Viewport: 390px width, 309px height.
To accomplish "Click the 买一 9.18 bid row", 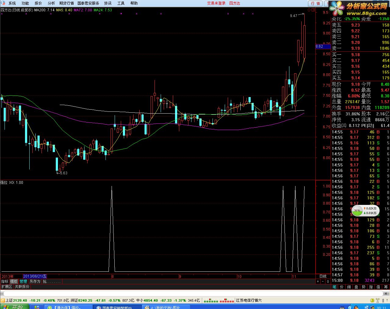I will pyautogui.click(x=360, y=55).
